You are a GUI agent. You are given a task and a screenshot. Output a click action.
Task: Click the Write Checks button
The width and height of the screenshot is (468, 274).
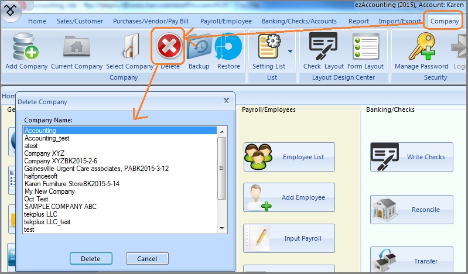[x=412, y=157]
